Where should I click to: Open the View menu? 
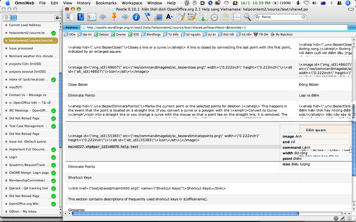68,3
